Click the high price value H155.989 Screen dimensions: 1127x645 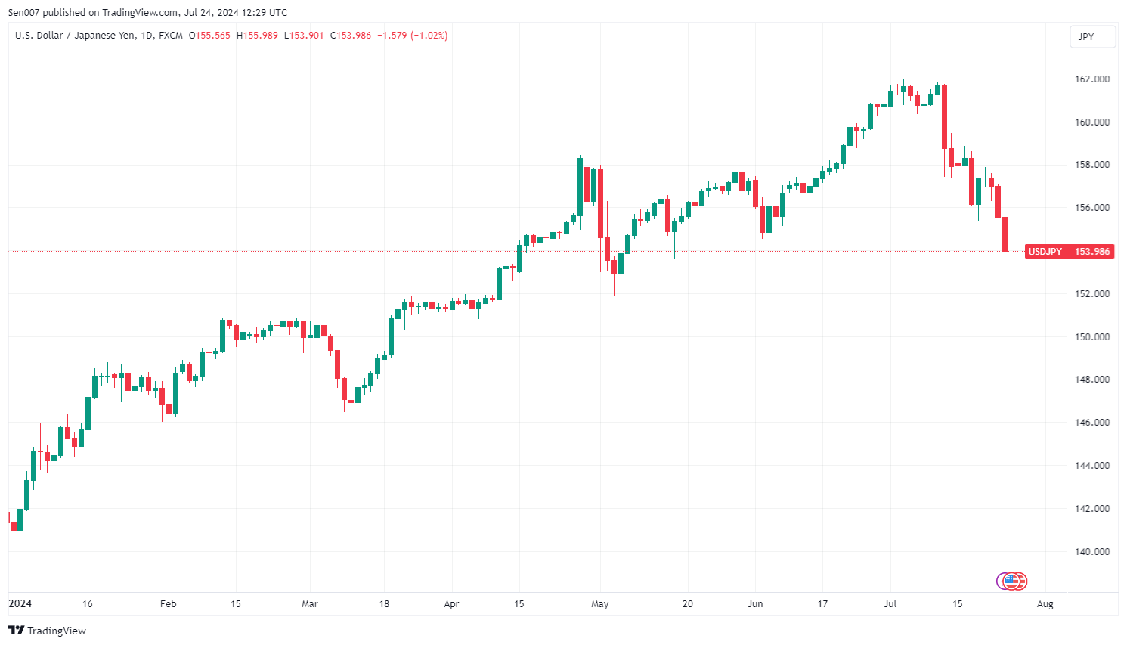tap(257, 36)
